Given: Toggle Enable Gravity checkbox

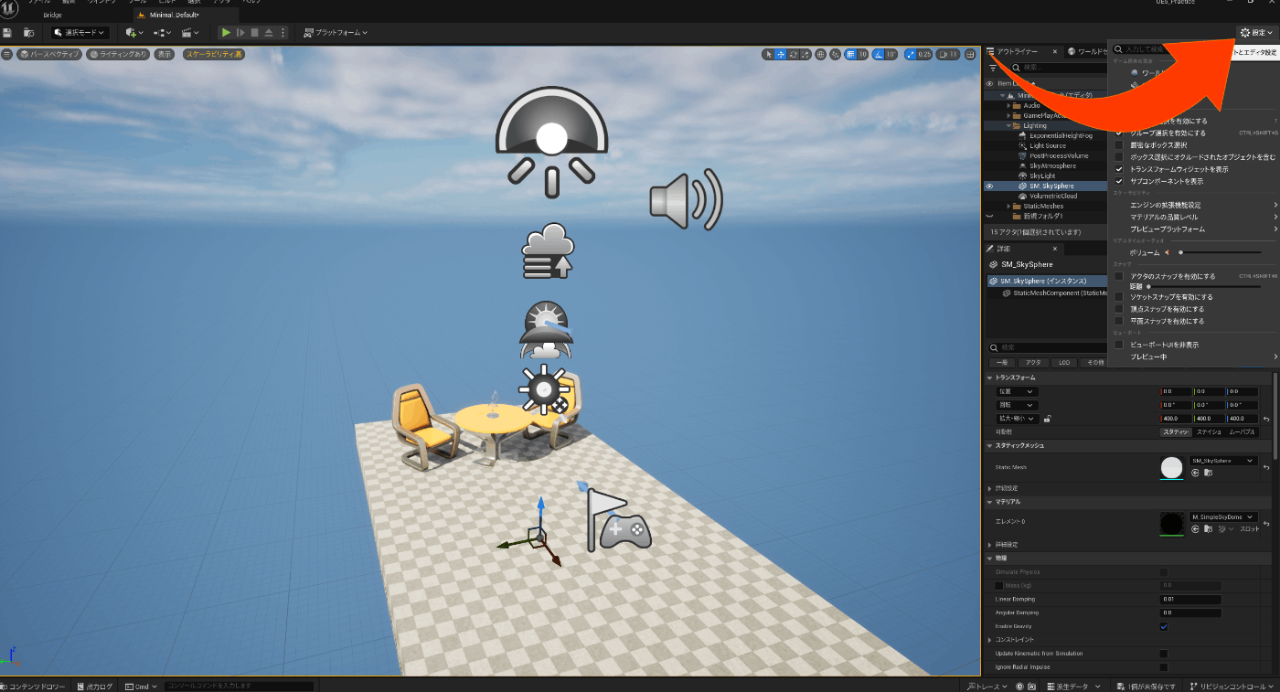Looking at the screenshot, I should pos(1163,626).
